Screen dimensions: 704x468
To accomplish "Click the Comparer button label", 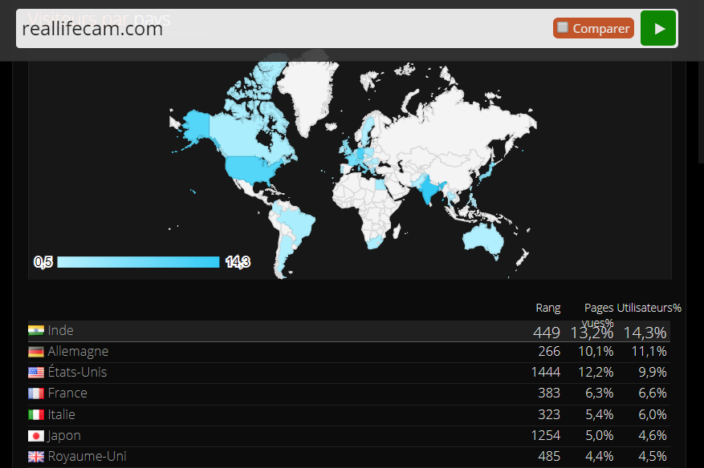I will pos(600,28).
